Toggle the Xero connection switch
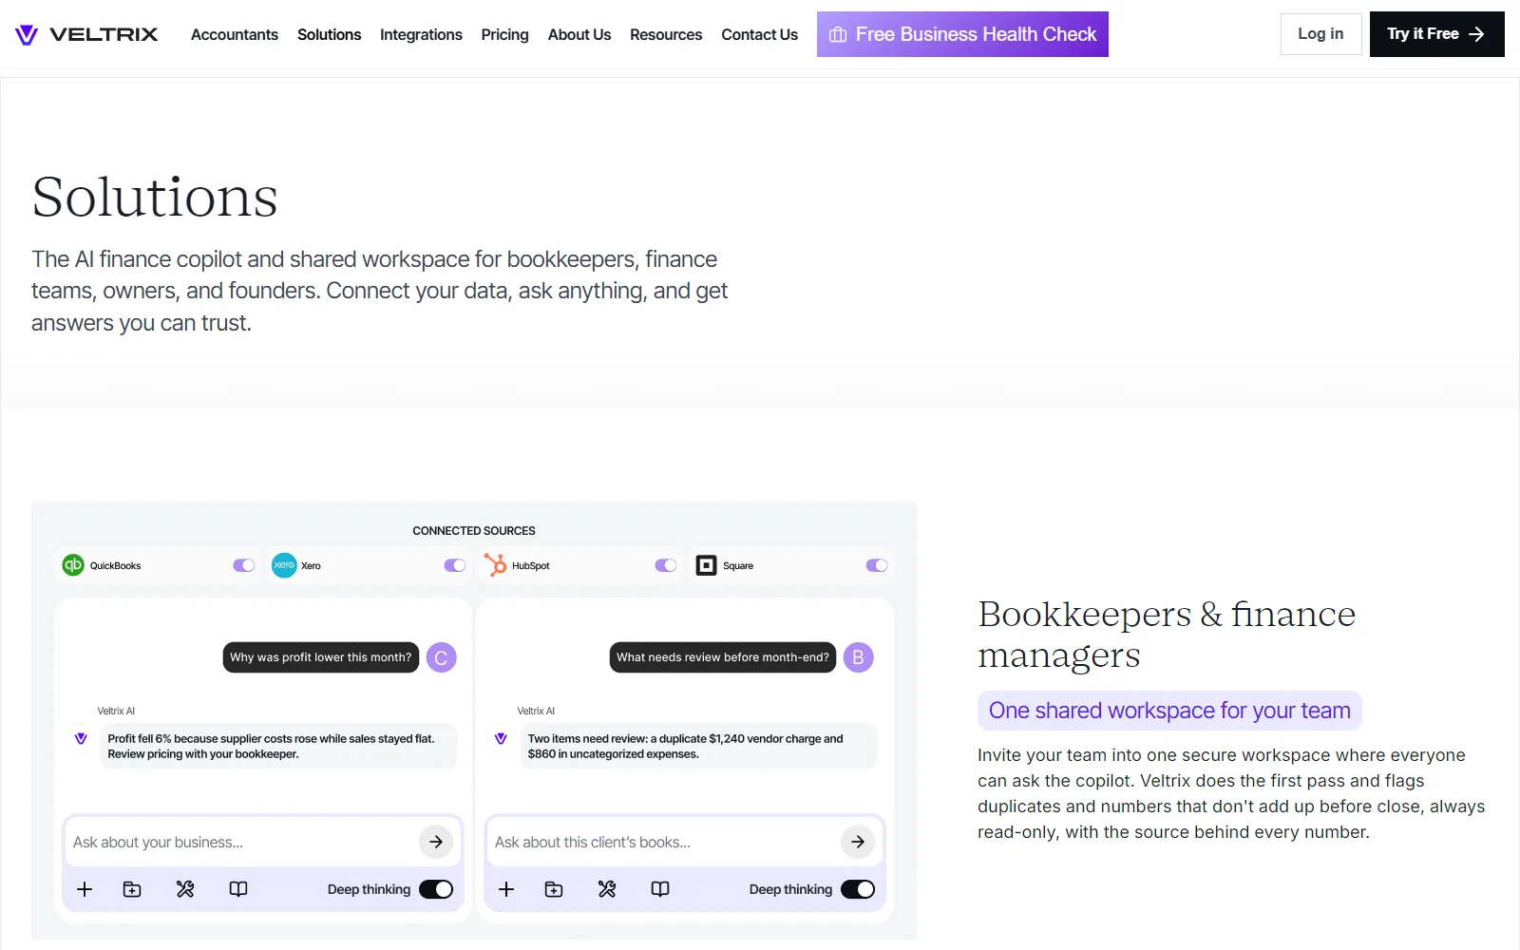This screenshot has width=1520, height=950. click(455, 565)
